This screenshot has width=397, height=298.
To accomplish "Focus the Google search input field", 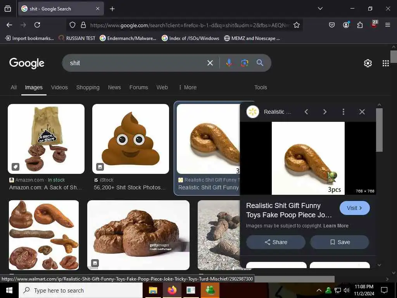I will tap(137, 63).
